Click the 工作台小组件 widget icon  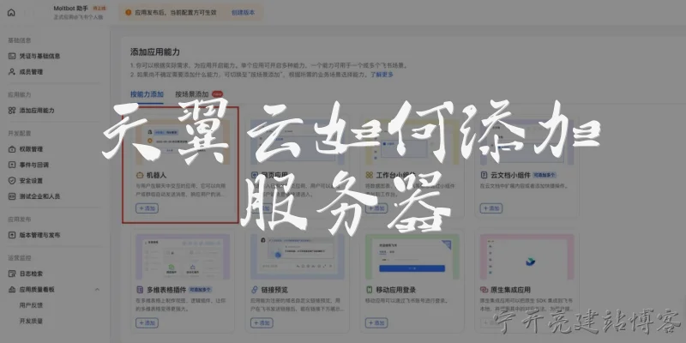pos(370,175)
